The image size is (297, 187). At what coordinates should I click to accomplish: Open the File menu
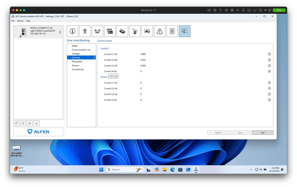pos(13,21)
